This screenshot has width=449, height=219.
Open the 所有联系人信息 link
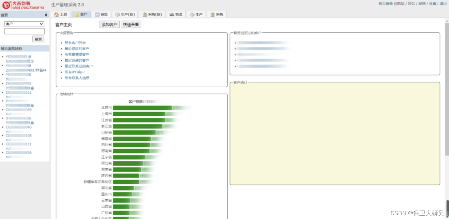coord(77,78)
